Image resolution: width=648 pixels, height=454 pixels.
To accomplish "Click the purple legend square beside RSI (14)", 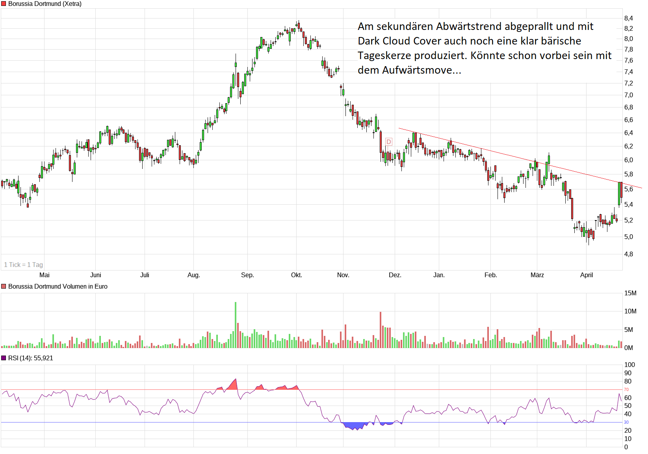I will click(4, 358).
